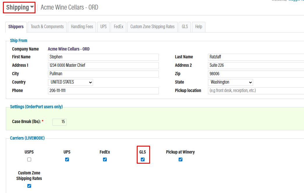Open the Shipping dropdown menu
Viewport: 304px width, 193px height.
click(20, 8)
